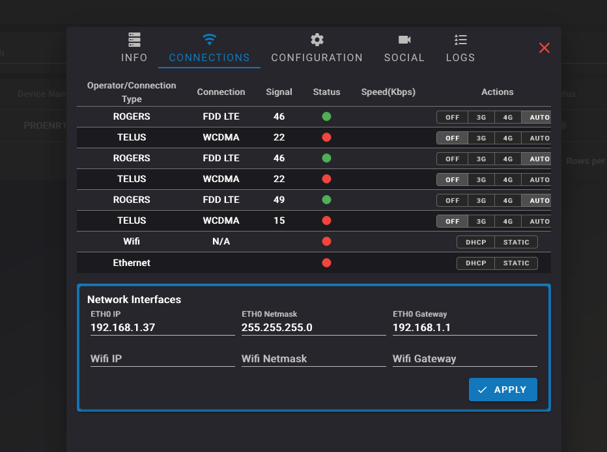Set TELUS signal 15 row to OFF
This screenshot has height=452, width=607.
(452, 221)
